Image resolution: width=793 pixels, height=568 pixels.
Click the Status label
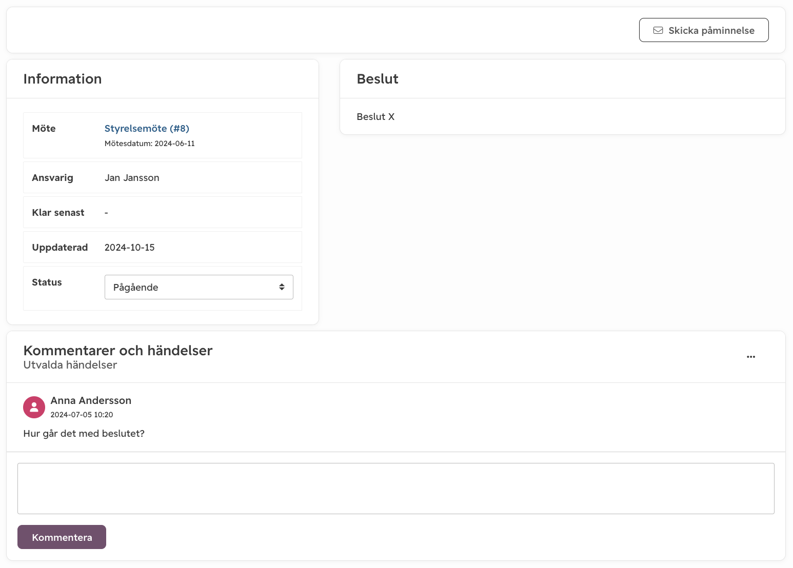pos(47,282)
